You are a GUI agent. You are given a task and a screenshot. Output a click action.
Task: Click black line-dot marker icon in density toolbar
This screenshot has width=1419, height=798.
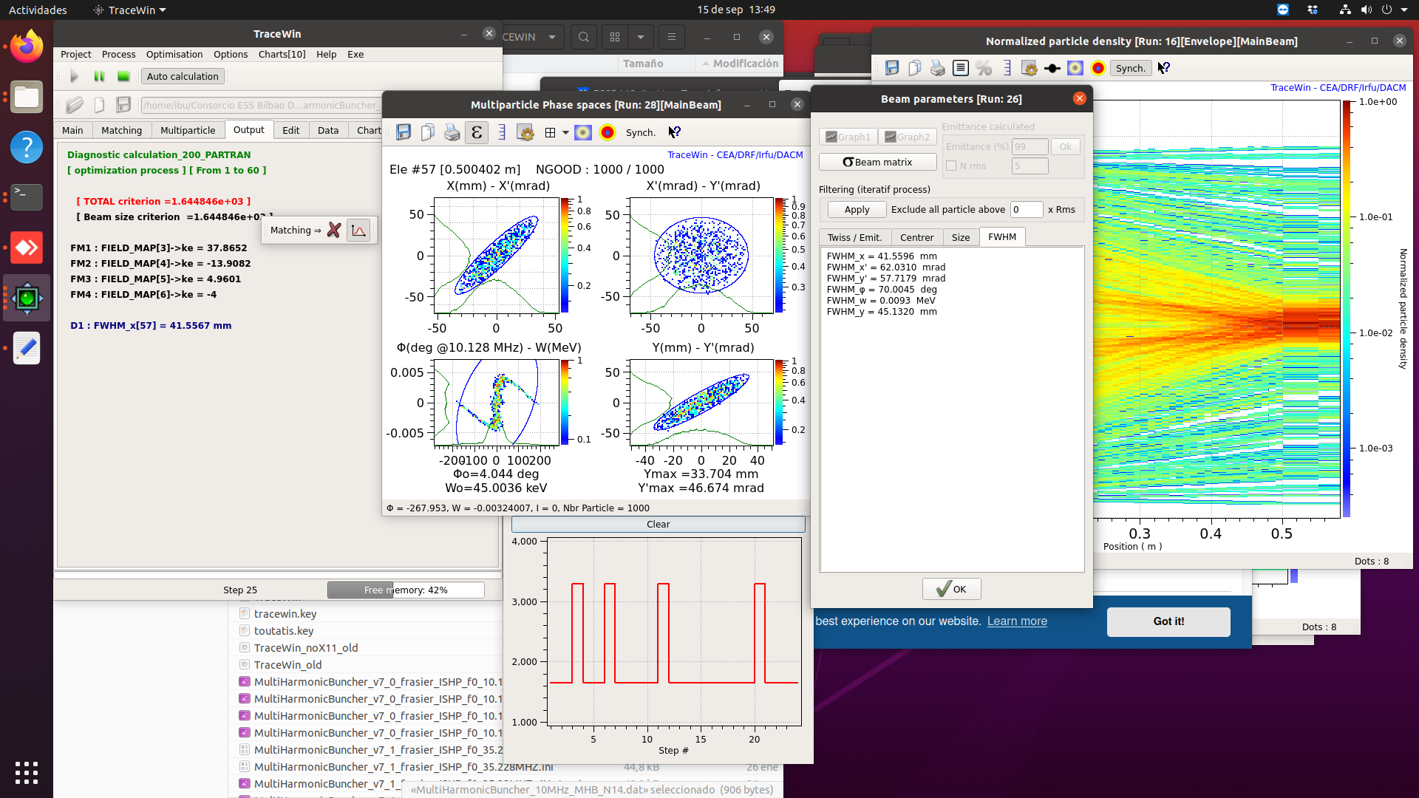pos(1052,68)
